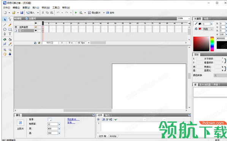Toggle the 流声音层 sound layer speaker icon
The image size is (227, 141).
[x=36, y=27]
